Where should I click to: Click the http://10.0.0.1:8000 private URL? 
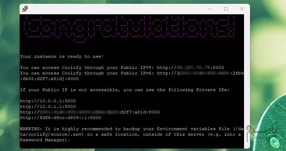tap(48, 101)
